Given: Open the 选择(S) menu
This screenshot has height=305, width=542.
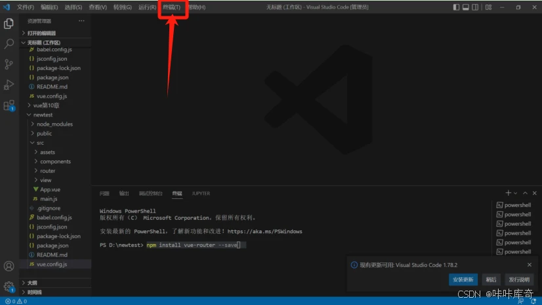Looking at the screenshot, I should 73,7.
